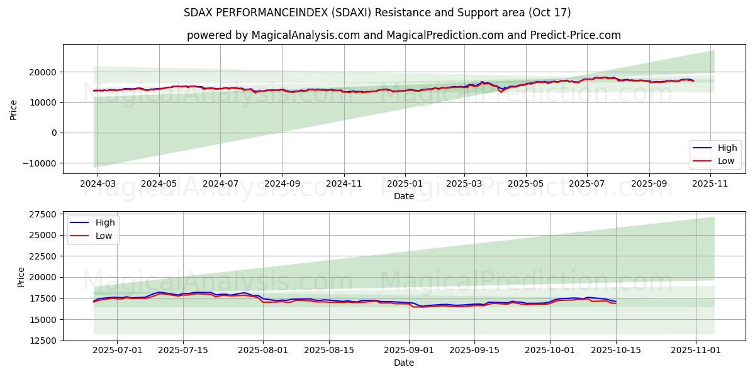Image resolution: width=755 pixels, height=377 pixels.
Task: Click the 20000 tick label on top chart
Action: [x=43, y=72]
